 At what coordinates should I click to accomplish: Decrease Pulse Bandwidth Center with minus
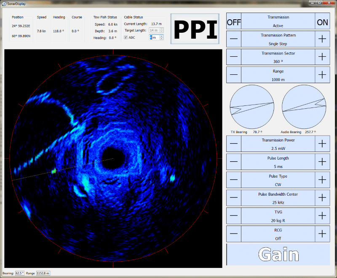(x=233, y=197)
